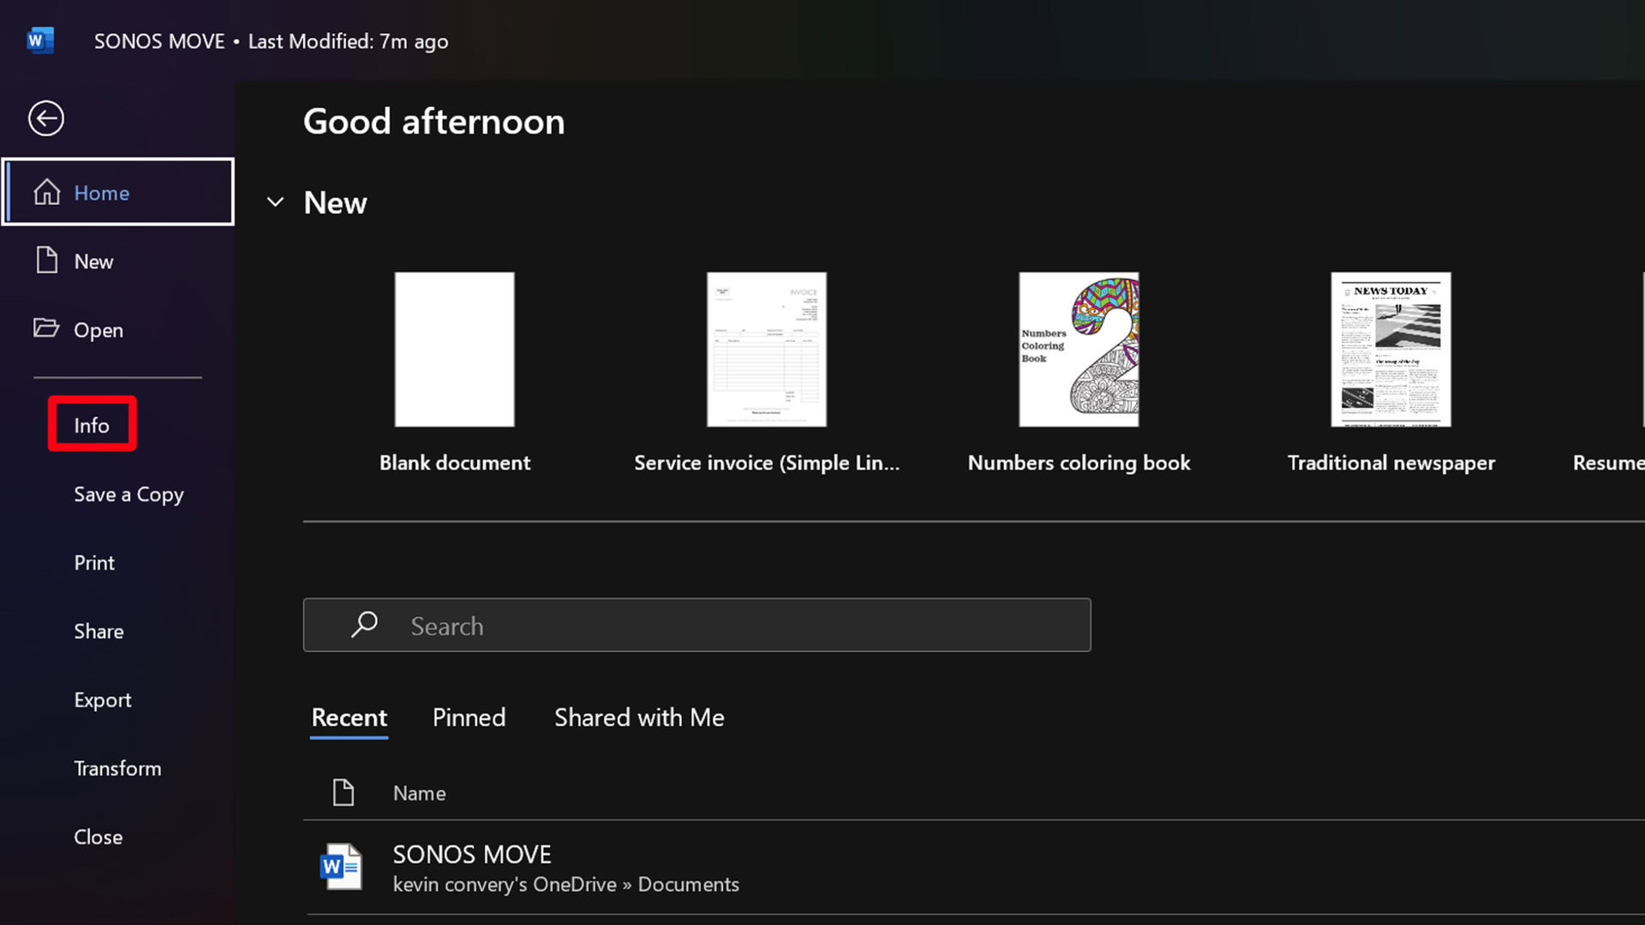Viewport: 1645px width, 925px height.
Task: Open the Print menu item
Action: point(94,563)
